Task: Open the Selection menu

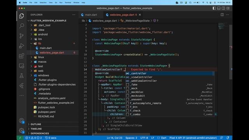Action: 43,3
